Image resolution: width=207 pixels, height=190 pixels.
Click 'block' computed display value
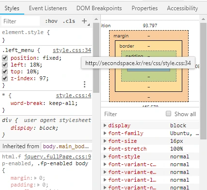click(178, 125)
